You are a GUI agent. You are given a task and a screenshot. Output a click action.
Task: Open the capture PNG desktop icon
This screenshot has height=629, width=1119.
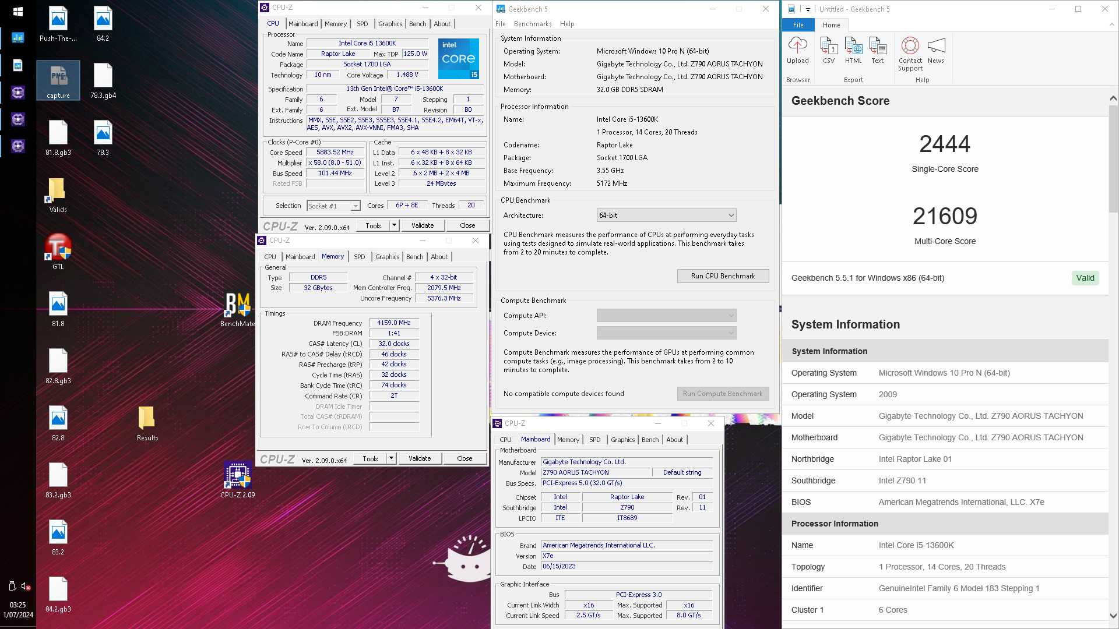(x=58, y=81)
